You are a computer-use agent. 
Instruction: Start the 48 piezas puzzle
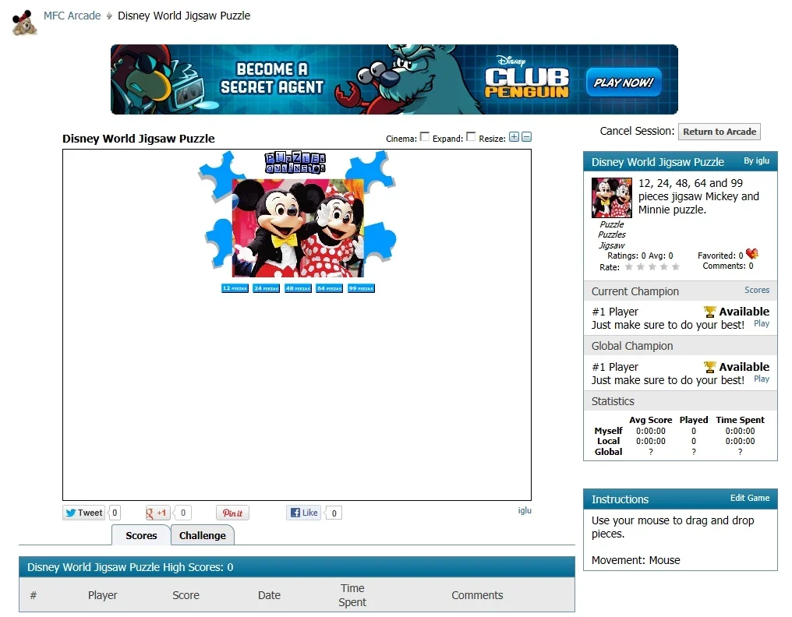point(298,288)
